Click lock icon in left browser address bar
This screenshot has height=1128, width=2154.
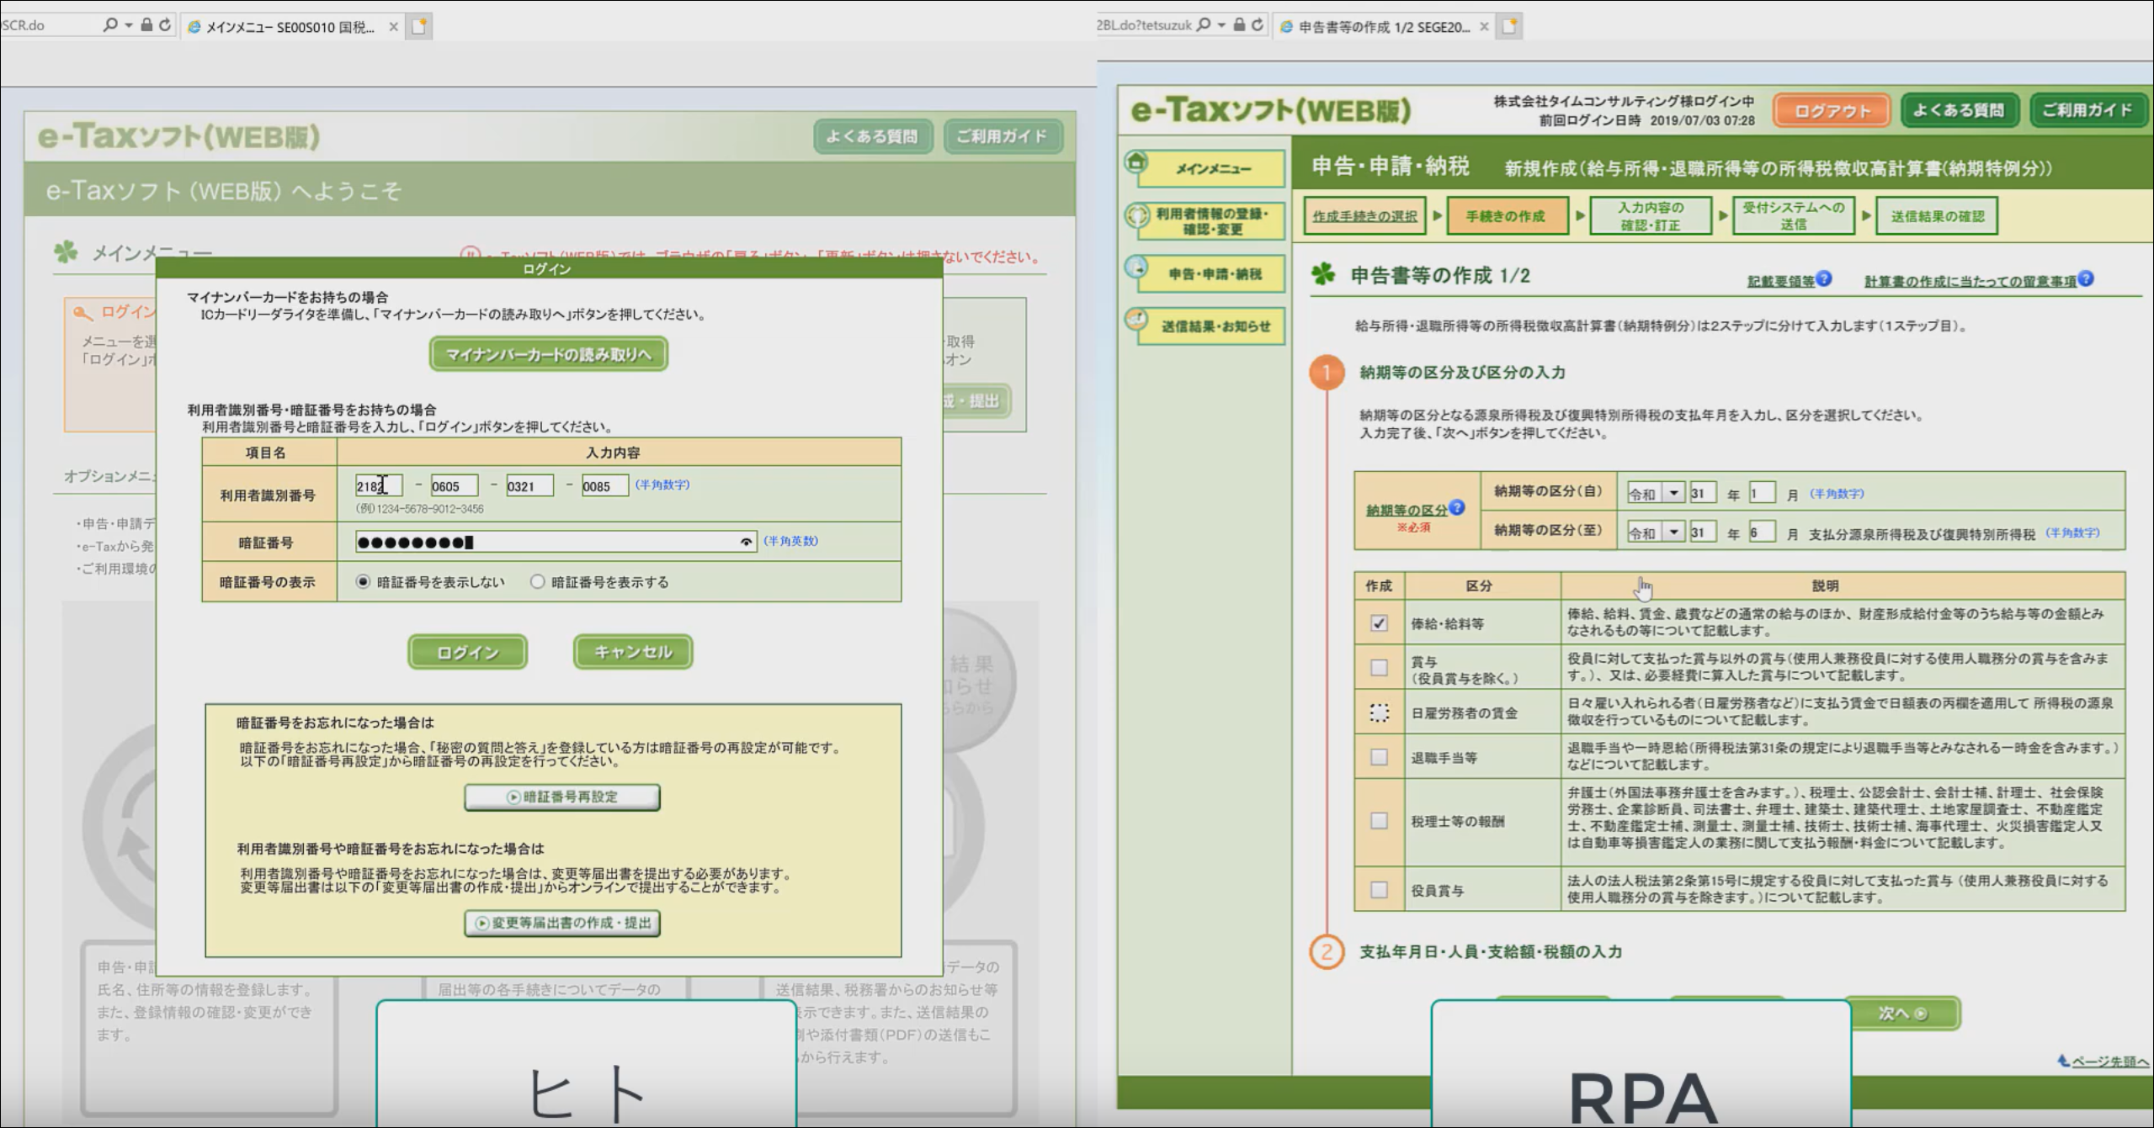(x=146, y=24)
